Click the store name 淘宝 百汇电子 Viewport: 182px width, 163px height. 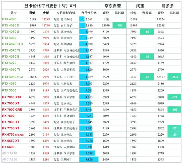pos(63,25)
